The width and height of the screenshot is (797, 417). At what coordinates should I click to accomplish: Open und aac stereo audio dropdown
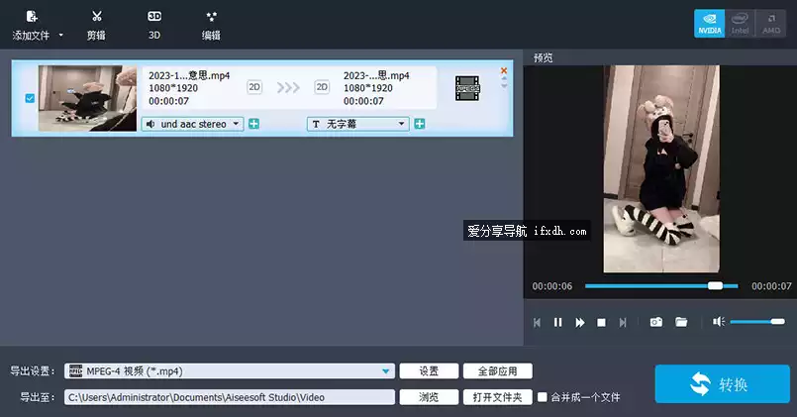(192, 124)
